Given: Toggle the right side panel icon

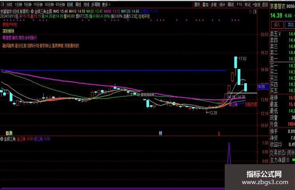Looking at the screenshot, I should pos(255,12).
